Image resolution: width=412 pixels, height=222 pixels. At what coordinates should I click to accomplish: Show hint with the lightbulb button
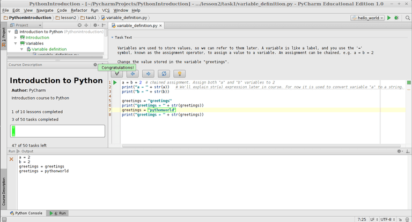tap(180, 74)
